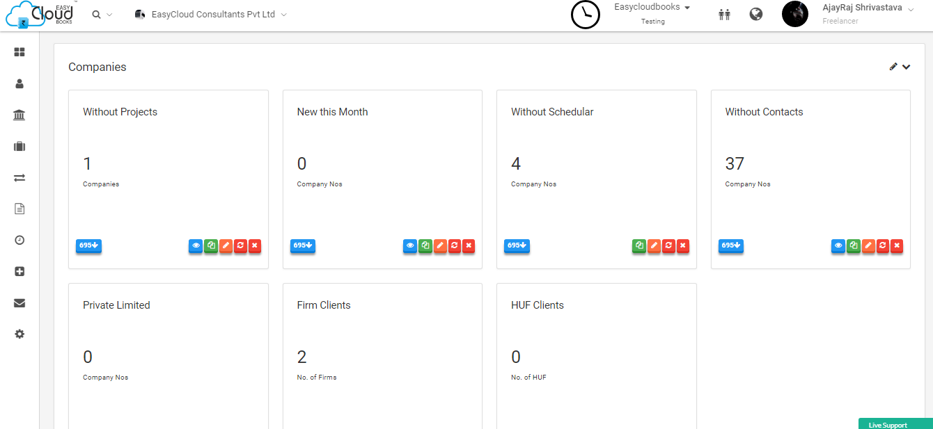Delete the Without Contacts card

pyautogui.click(x=897, y=245)
